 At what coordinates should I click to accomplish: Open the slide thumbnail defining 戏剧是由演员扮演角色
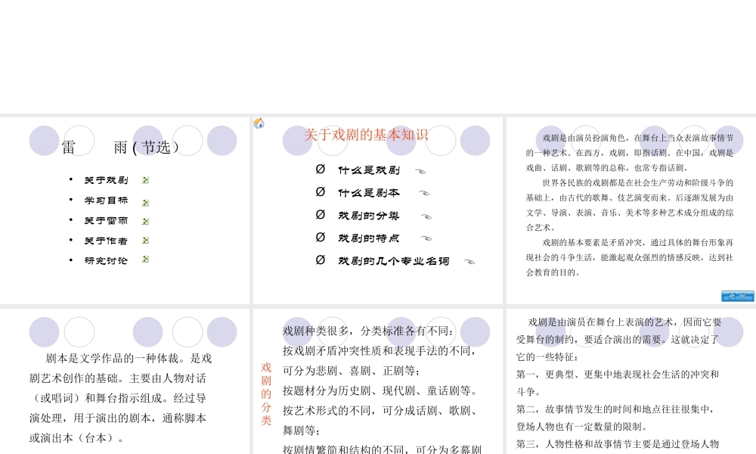(631, 210)
